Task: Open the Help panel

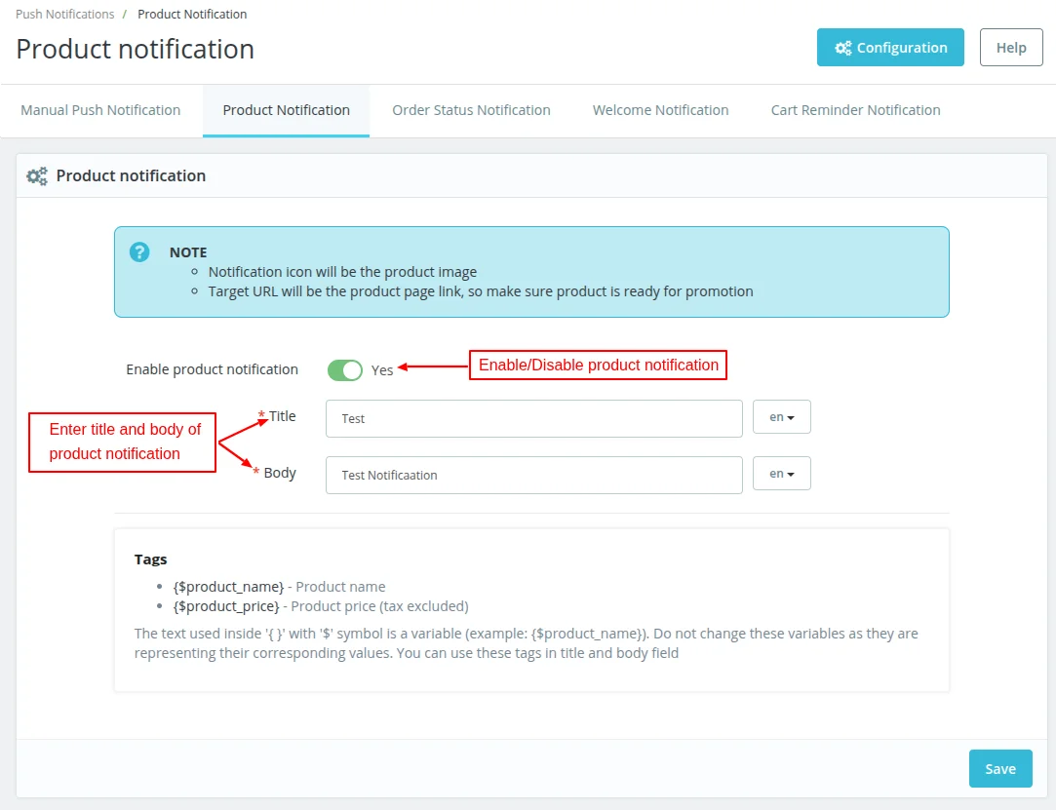Action: [x=1010, y=47]
